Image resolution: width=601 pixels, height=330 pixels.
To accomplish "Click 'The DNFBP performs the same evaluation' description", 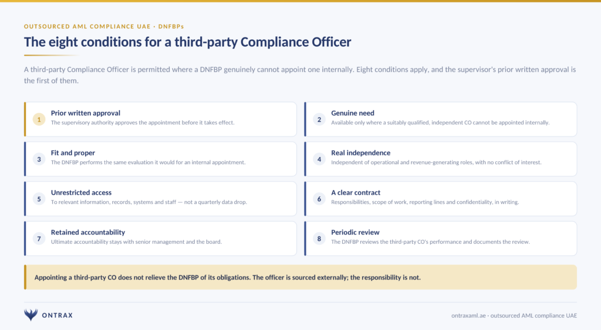I will tap(148, 162).
